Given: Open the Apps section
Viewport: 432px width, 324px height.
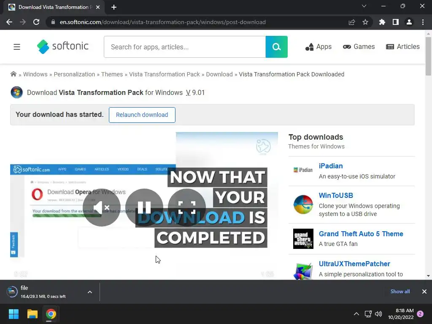Looking at the screenshot, I should pyautogui.click(x=318, y=47).
